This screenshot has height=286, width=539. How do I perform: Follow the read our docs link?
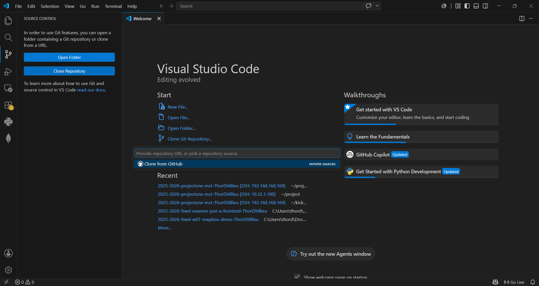click(x=91, y=90)
